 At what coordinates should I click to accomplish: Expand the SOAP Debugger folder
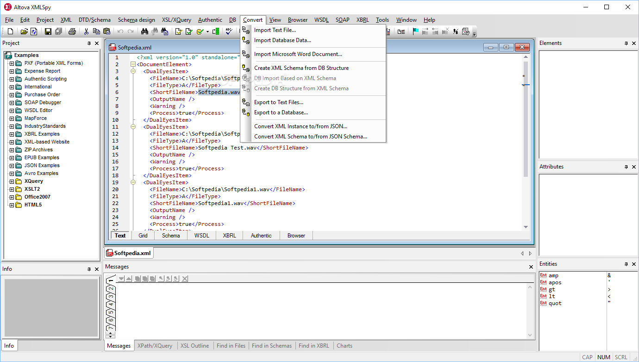pyautogui.click(x=12, y=103)
